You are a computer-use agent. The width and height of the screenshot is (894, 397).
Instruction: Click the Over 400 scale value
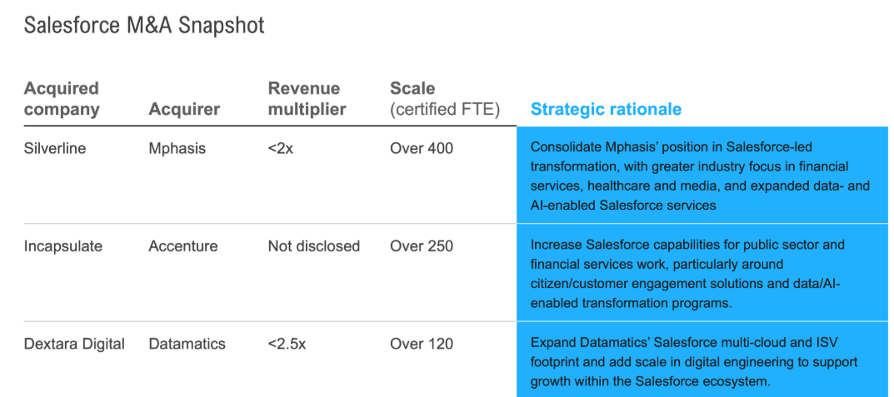click(422, 149)
